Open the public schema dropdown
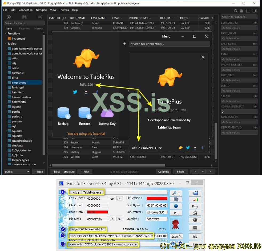The image size is (262, 251). pos(17,172)
